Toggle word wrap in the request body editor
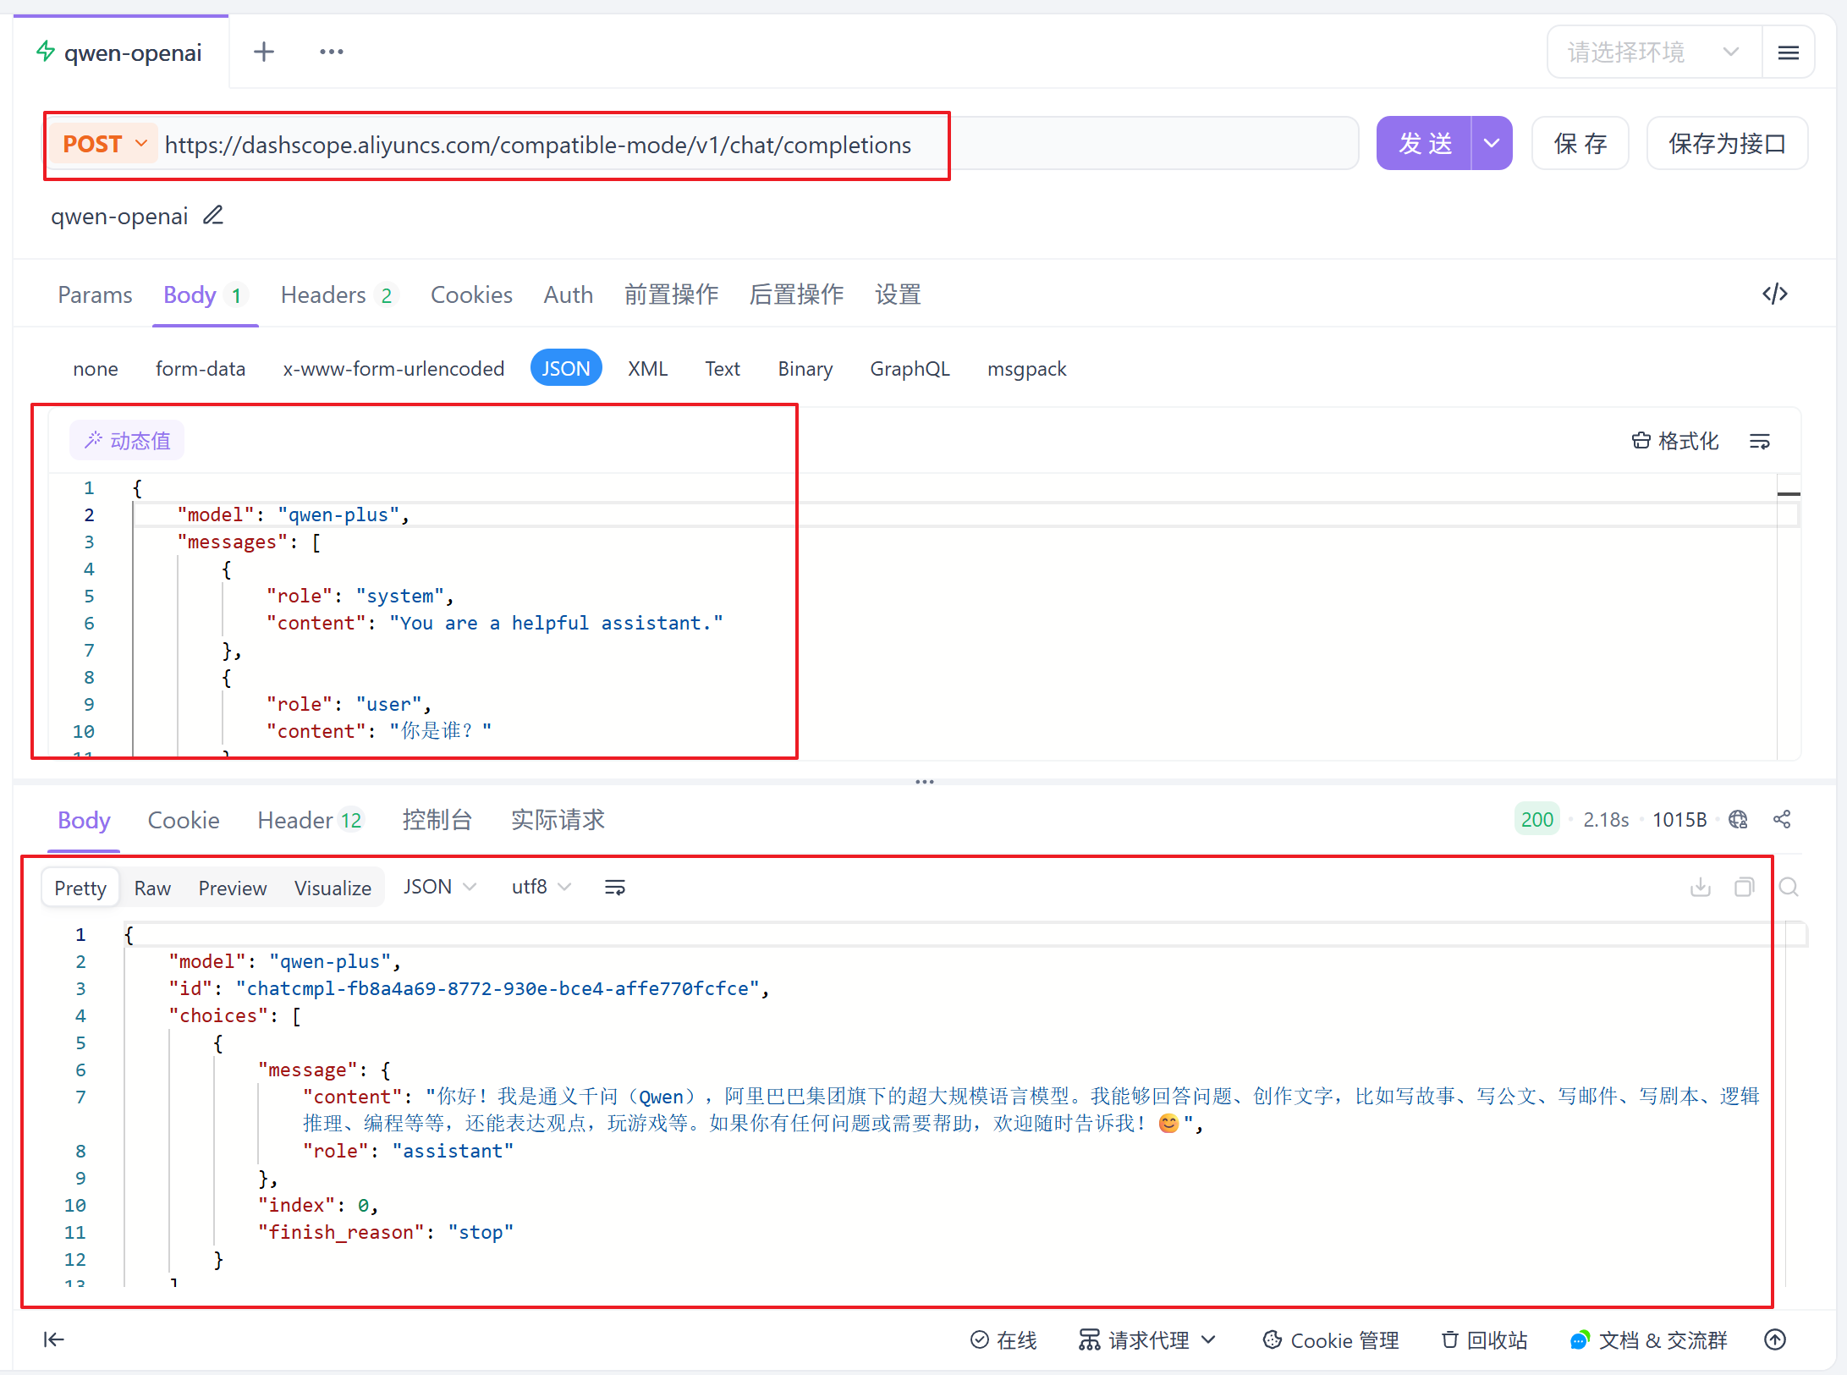 (1759, 441)
